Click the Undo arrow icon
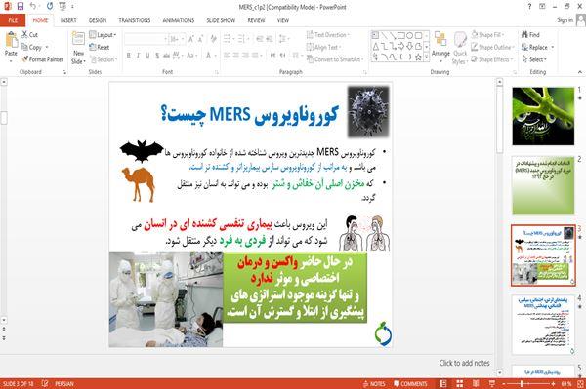This screenshot has width=586, height=389. 33,7
